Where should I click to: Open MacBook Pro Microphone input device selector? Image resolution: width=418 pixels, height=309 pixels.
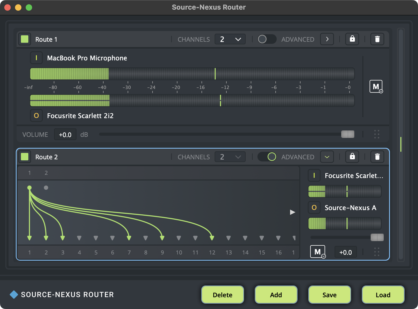[87, 58]
